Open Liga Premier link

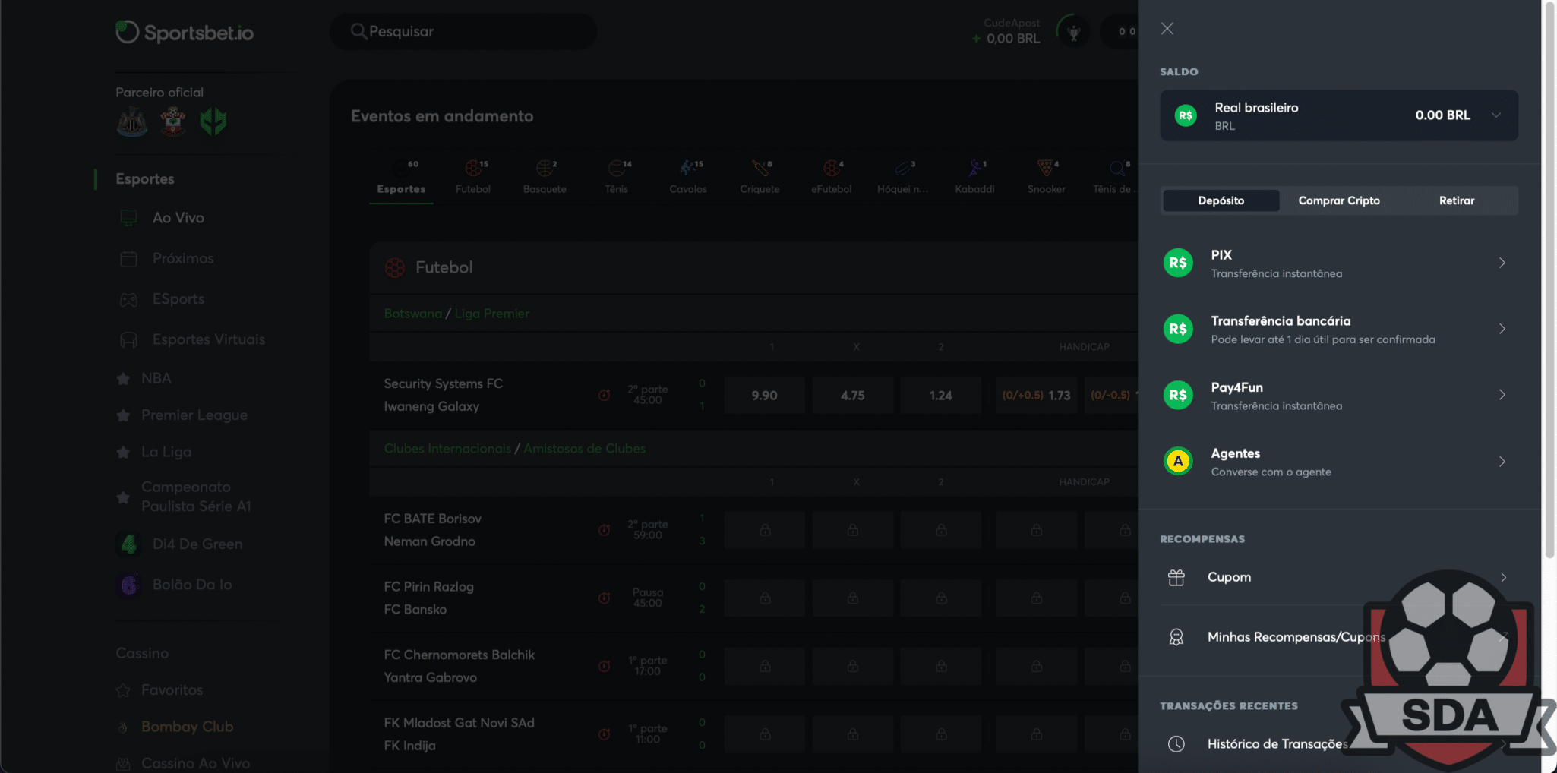[x=491, y=314]
